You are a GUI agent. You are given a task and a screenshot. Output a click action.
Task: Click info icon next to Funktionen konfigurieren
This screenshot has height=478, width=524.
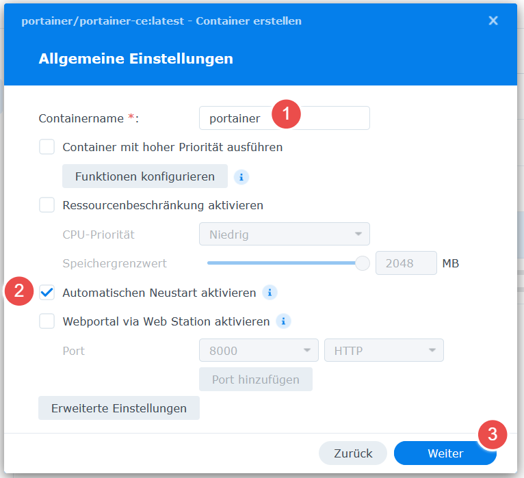pos(241,176)
